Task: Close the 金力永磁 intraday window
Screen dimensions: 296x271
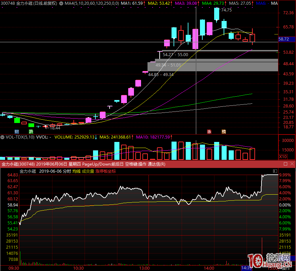Action: (x=292, y=164)
